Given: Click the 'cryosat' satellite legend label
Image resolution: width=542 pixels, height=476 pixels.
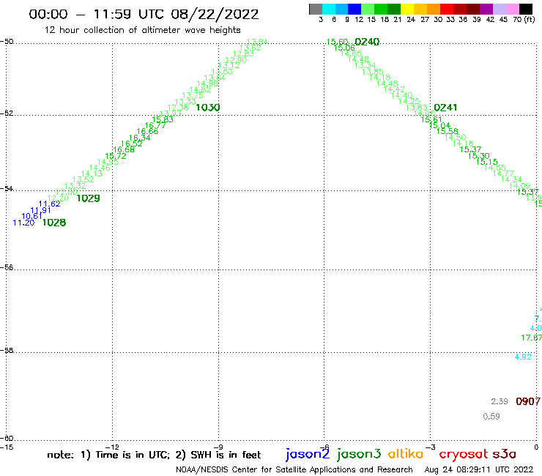Looking at the screenshot, I should [x=464, y=454].
